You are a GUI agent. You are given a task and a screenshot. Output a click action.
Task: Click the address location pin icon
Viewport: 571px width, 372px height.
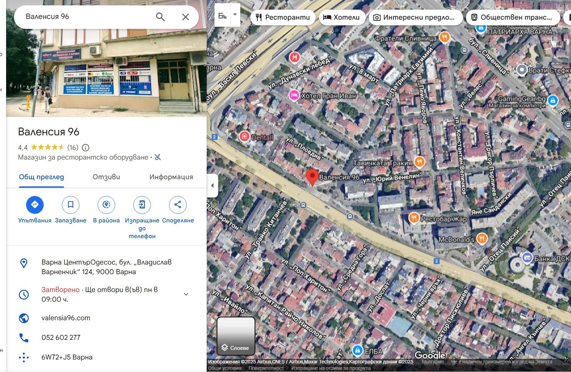coord(24,263)
